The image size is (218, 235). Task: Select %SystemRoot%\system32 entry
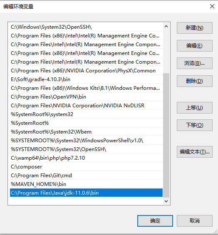click(x=85, y=114)
